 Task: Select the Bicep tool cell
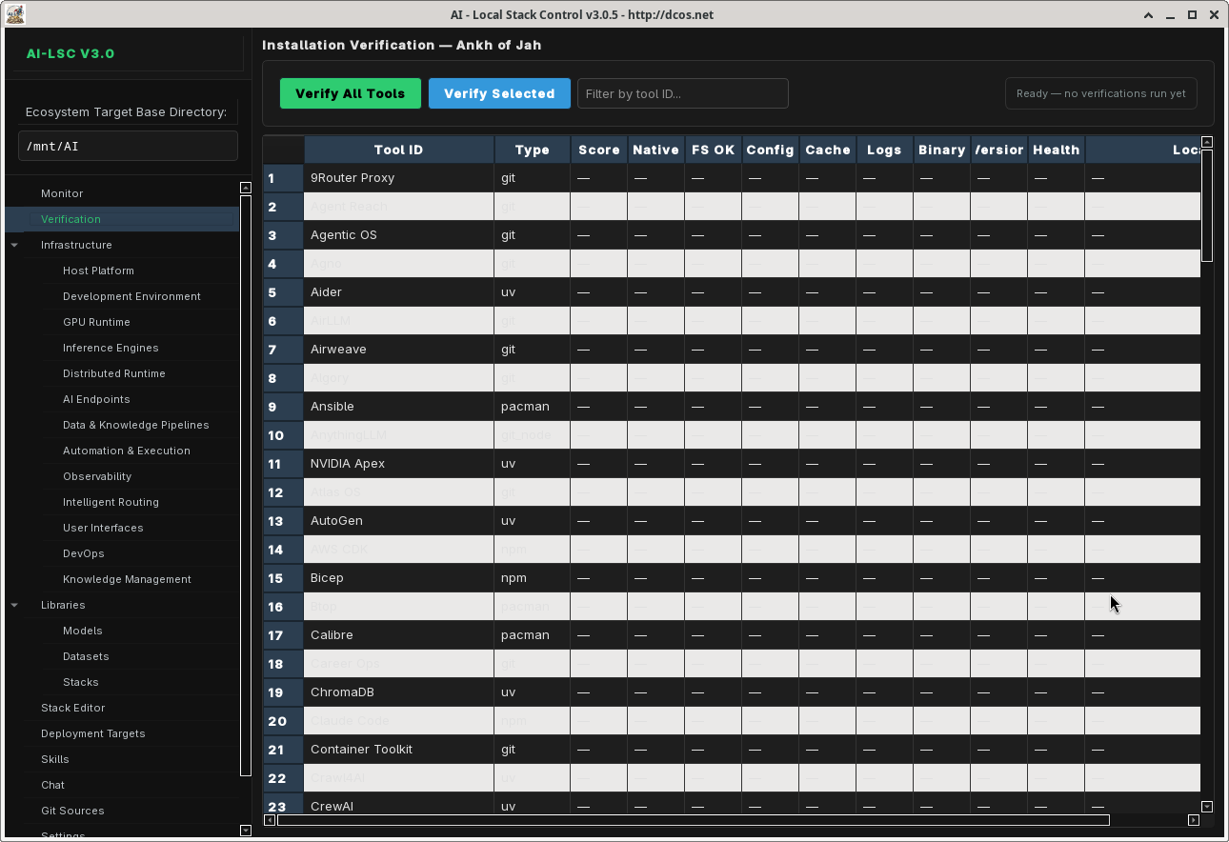pos(399,578)
